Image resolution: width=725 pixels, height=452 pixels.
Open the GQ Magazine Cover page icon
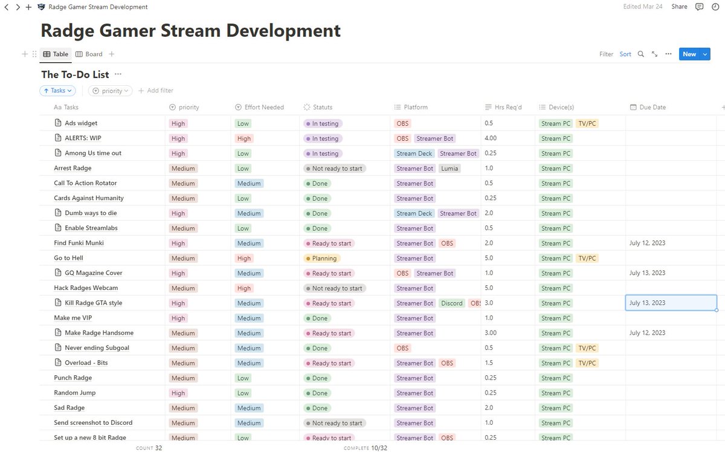[59, 273]
